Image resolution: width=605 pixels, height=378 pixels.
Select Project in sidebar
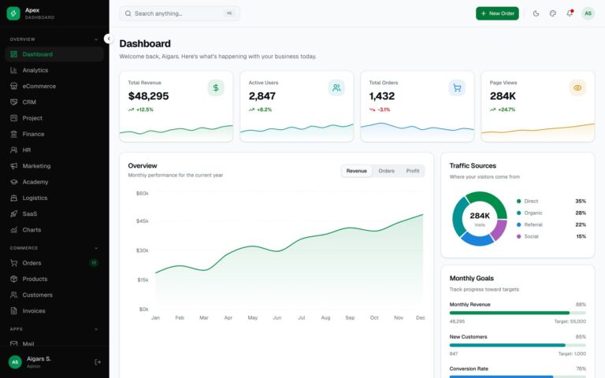(x=54, y=118)
